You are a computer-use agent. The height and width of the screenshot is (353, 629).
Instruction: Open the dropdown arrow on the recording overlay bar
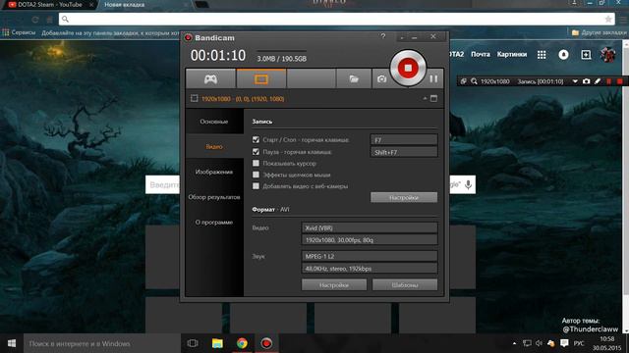pos(575,81)
